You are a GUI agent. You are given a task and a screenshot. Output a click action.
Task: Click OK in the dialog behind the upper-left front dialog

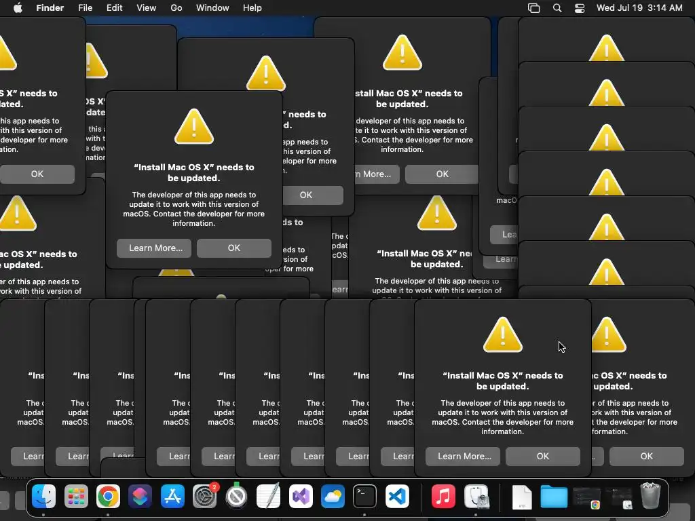(x=312, y=195)
